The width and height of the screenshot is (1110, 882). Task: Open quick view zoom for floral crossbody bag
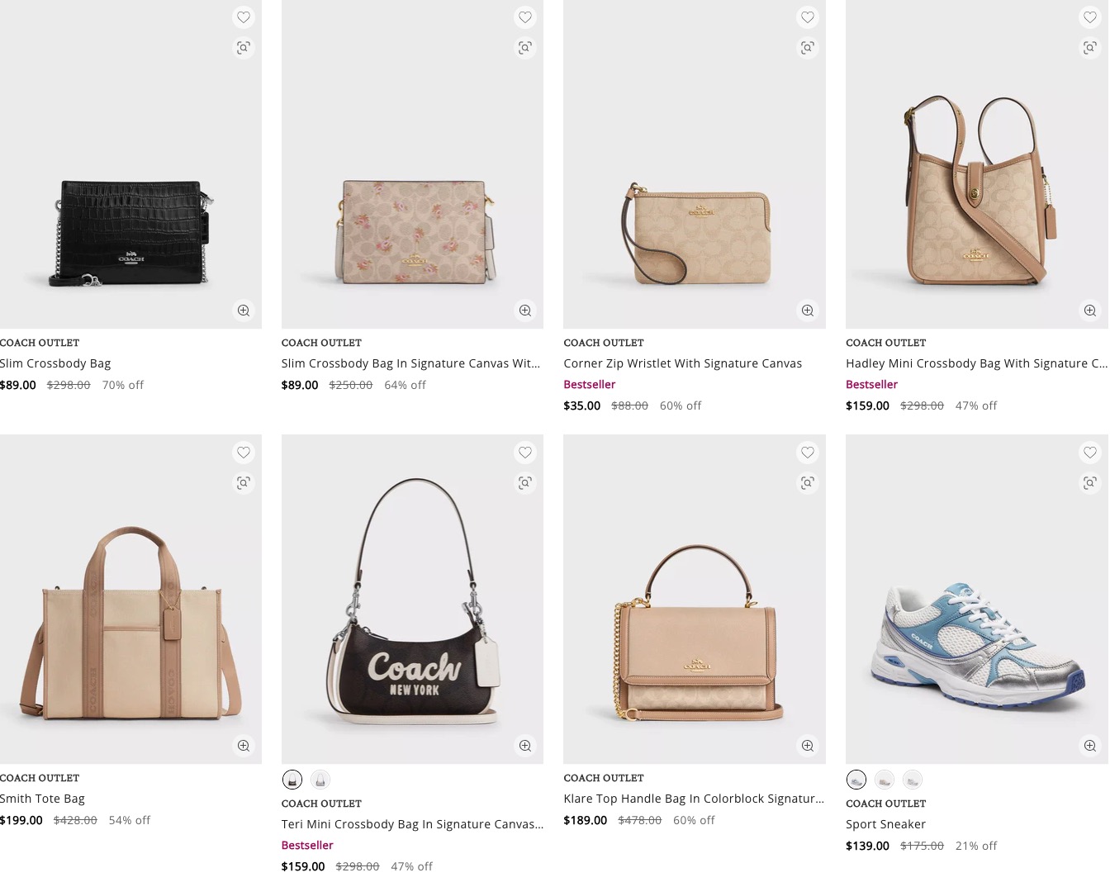[x=525, y=311]
